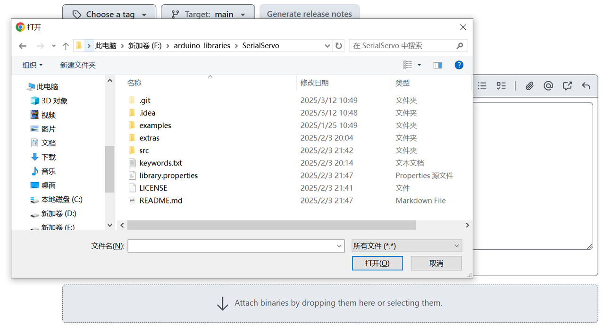Toggle the preview pane icon

coord(438,65)
